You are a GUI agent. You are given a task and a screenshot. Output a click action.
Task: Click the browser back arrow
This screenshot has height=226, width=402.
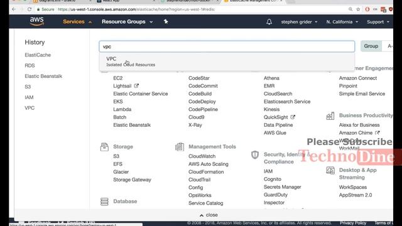[x=14, y=9]
